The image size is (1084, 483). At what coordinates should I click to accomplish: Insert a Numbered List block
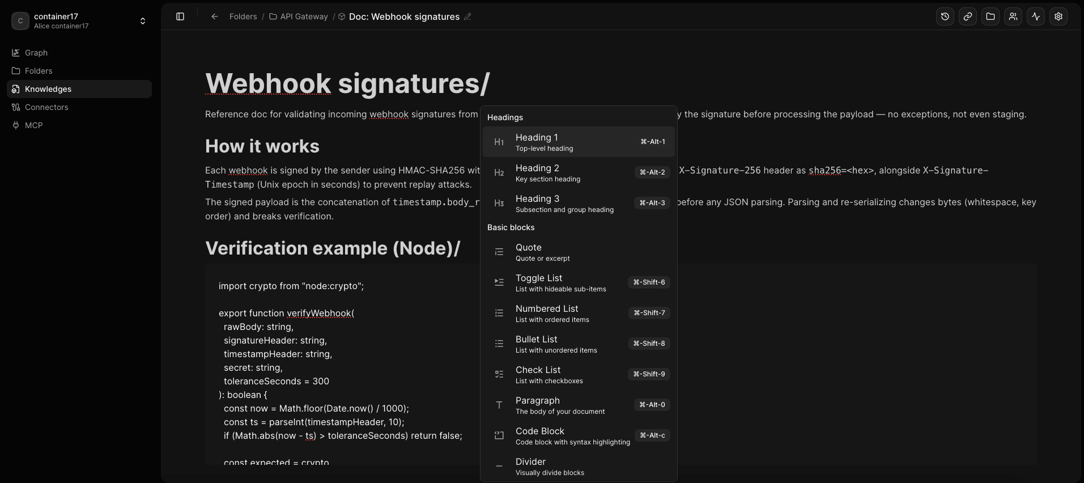(x=579, y=313)
